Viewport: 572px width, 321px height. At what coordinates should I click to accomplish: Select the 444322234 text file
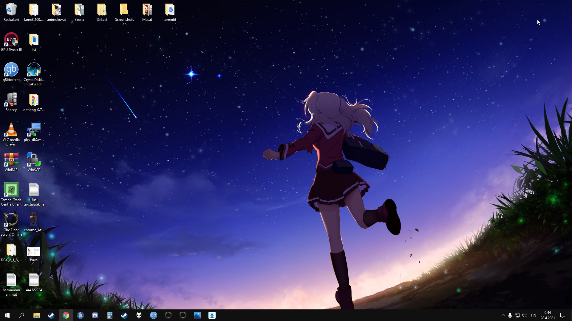point(34,282)
